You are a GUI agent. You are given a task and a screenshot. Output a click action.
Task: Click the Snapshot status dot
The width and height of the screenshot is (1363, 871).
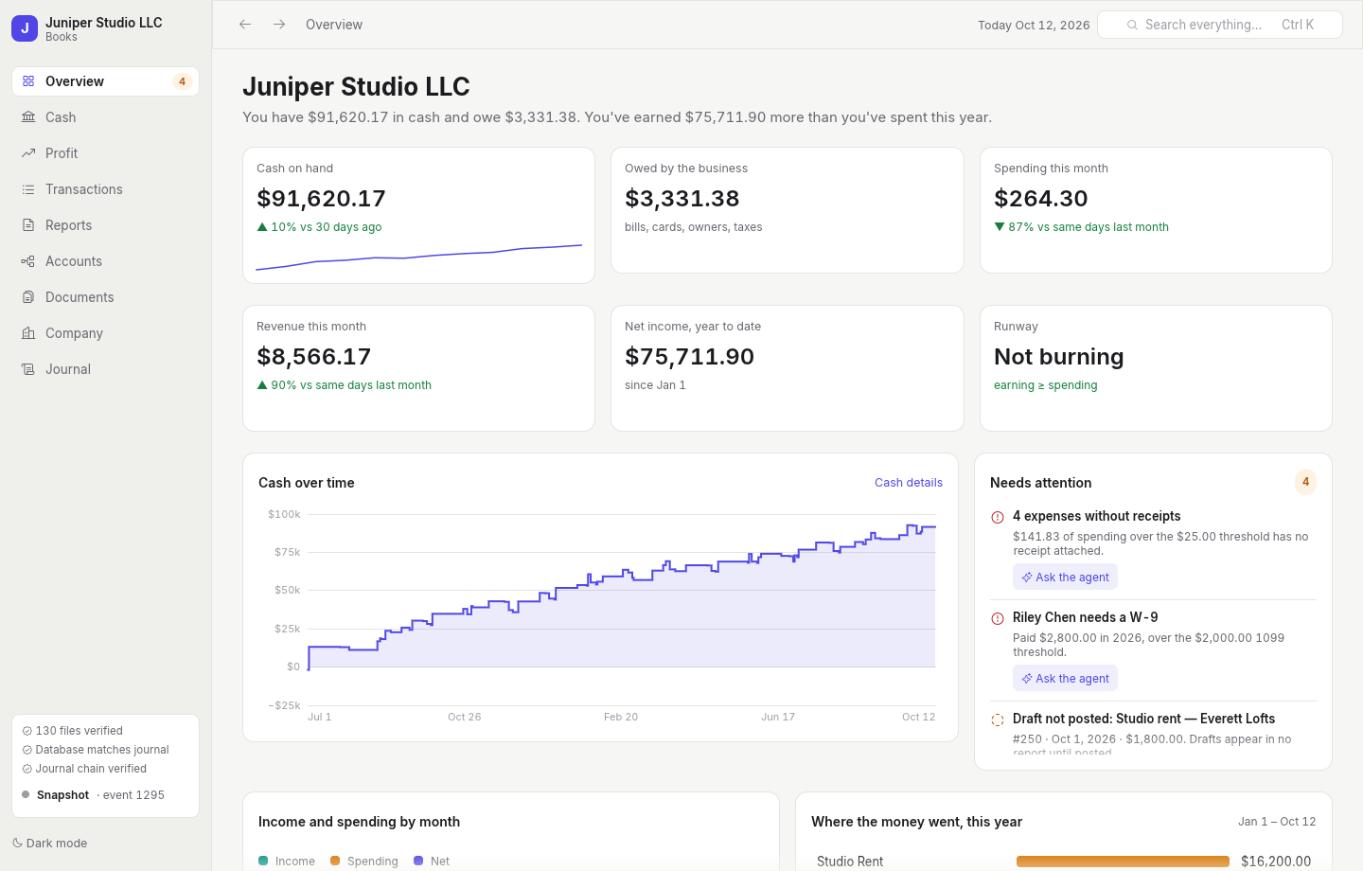click(26, 795)
